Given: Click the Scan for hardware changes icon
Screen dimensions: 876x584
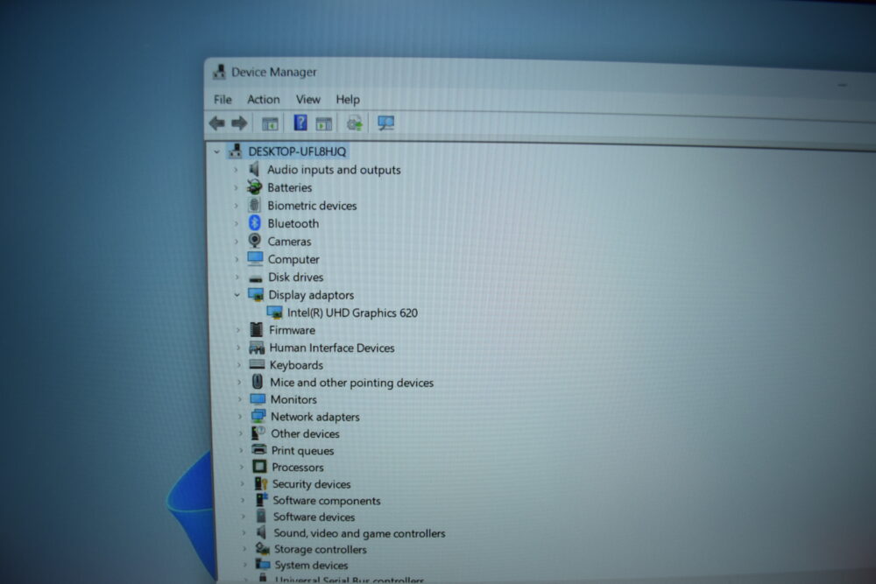Looking at the screenshot, I should 385,123.
